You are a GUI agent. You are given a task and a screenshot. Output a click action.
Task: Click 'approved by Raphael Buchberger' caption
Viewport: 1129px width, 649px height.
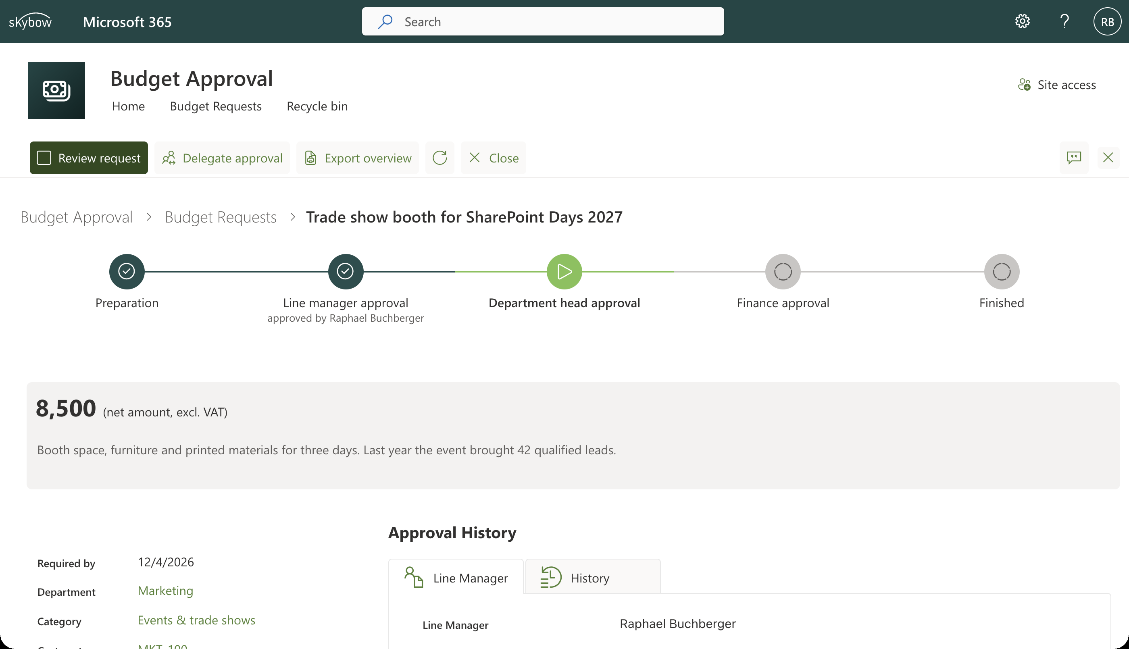(x=346, y=318)
